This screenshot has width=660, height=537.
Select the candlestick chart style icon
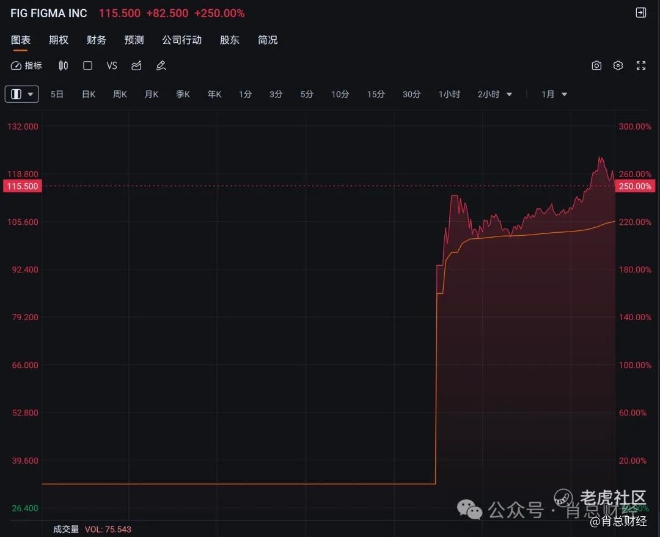[63, 65]
